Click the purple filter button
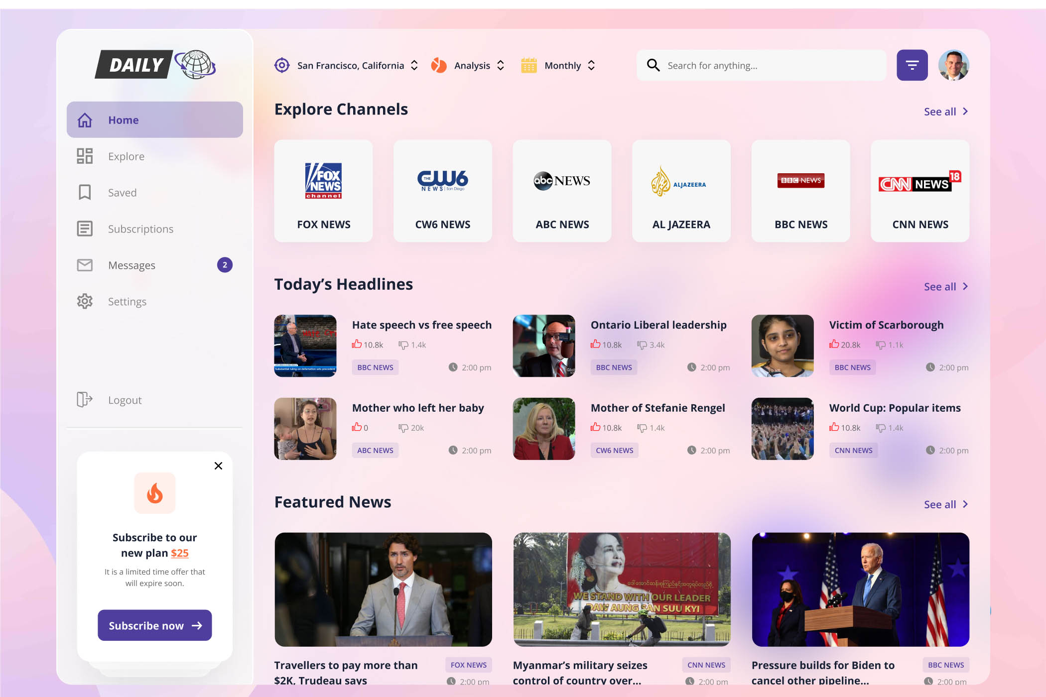 (912, 65)
